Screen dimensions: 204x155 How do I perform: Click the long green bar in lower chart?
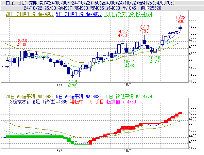point(35,137)
